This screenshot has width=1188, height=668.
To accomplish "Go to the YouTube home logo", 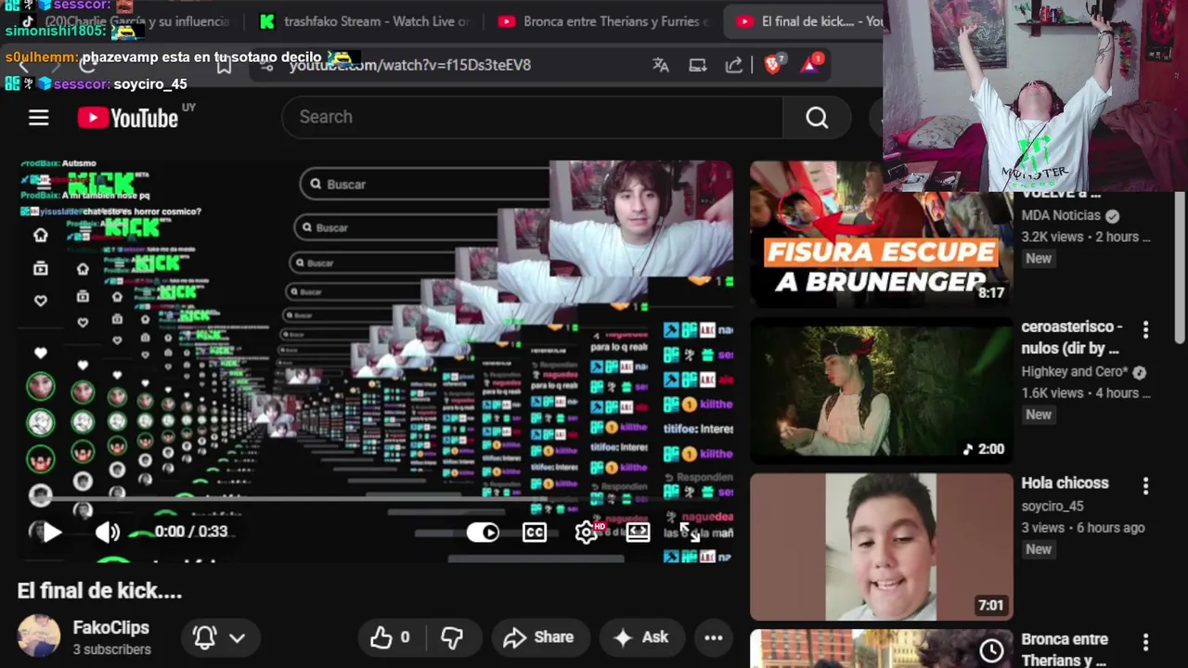I will (x=128, y=118).
